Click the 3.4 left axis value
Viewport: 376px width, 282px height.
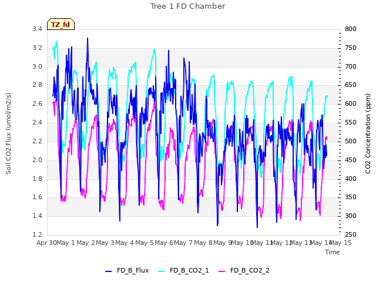(x=37, y=29)
